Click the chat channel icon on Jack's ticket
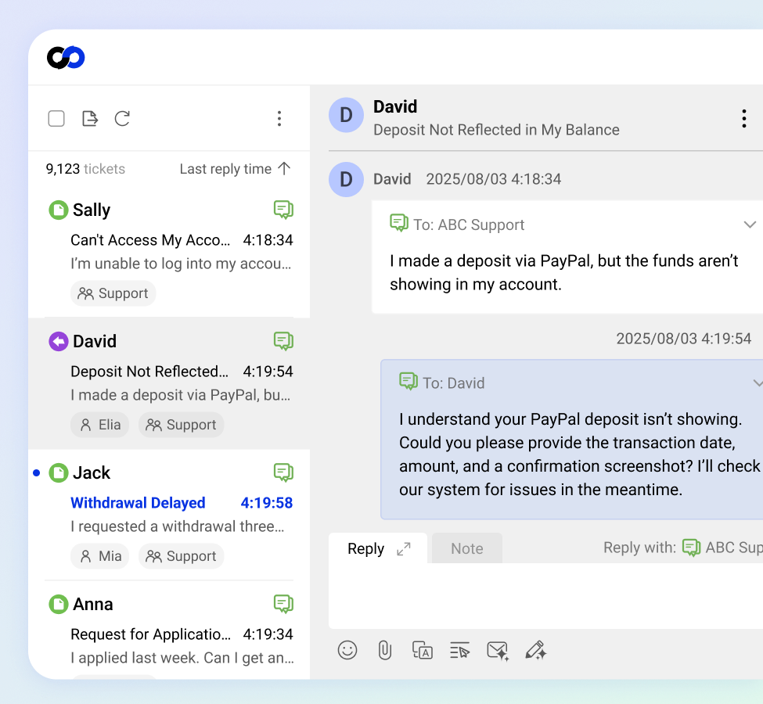 point(283,472)
